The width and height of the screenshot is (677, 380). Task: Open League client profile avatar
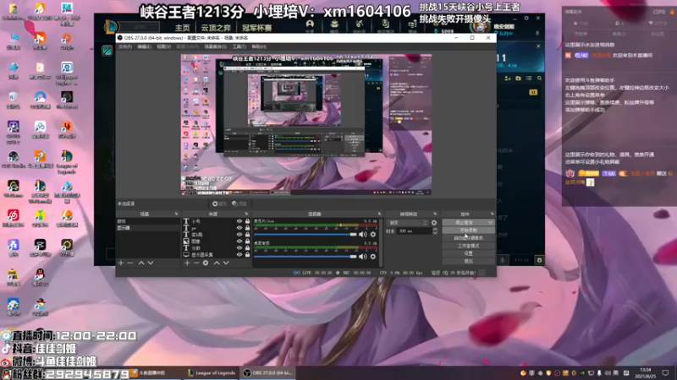click(x=480, y=28)
